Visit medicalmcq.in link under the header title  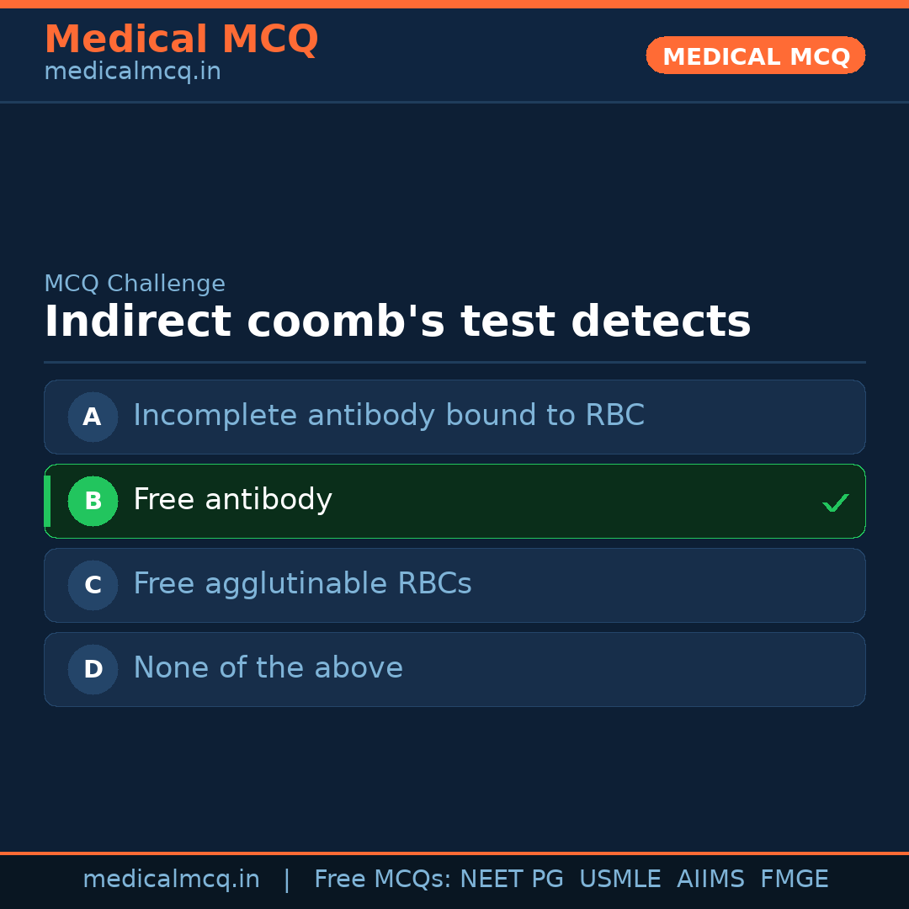tap(132, 72)
